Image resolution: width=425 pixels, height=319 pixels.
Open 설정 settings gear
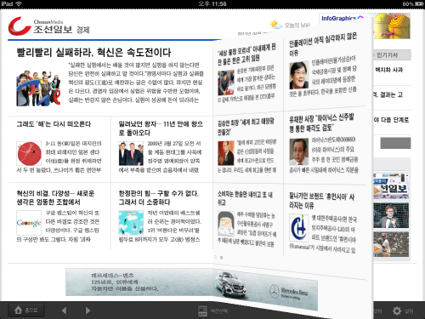(403, 311)
